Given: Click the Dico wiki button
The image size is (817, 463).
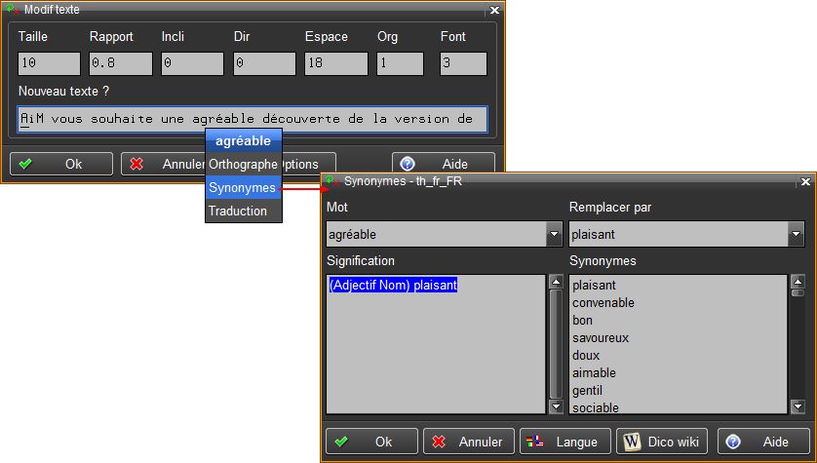Looking at the screenshot, I should point(662,442).
